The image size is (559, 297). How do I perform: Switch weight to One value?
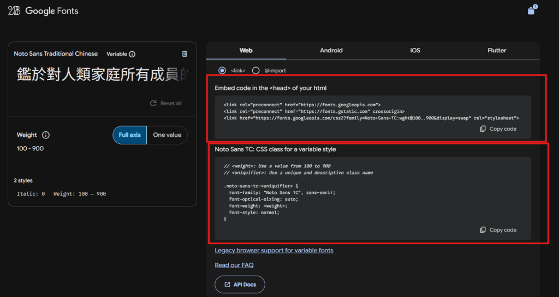click(167, 135)
